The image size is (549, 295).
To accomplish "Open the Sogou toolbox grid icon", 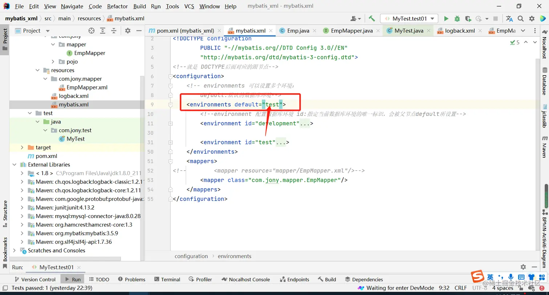I will click(x=542, y=277).
